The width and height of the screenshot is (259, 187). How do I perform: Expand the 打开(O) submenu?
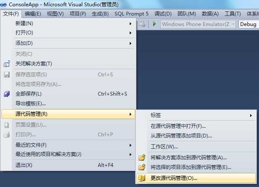68,33
